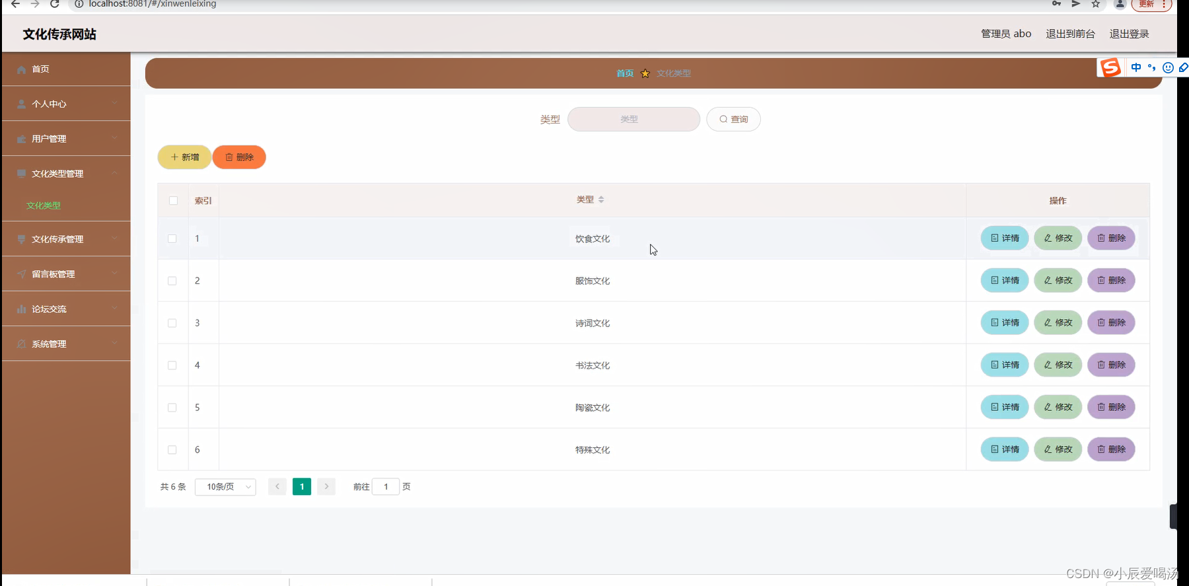Expand the 留言板管理 menu chevron

click(x=115, y=274)
